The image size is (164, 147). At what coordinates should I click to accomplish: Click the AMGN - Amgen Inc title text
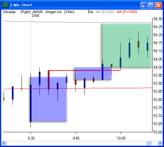(x=47, y=12)
